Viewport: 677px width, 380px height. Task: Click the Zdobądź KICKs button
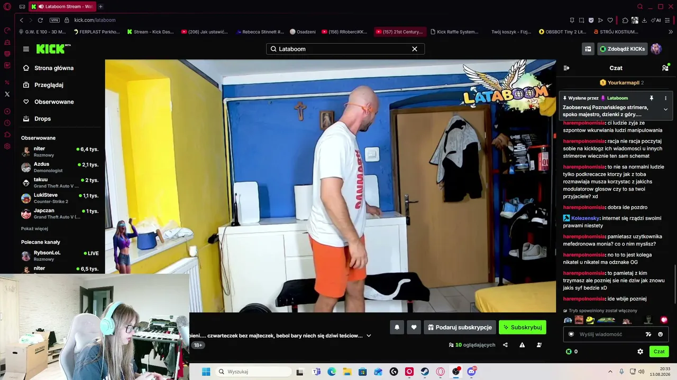(x=623, y=49)
